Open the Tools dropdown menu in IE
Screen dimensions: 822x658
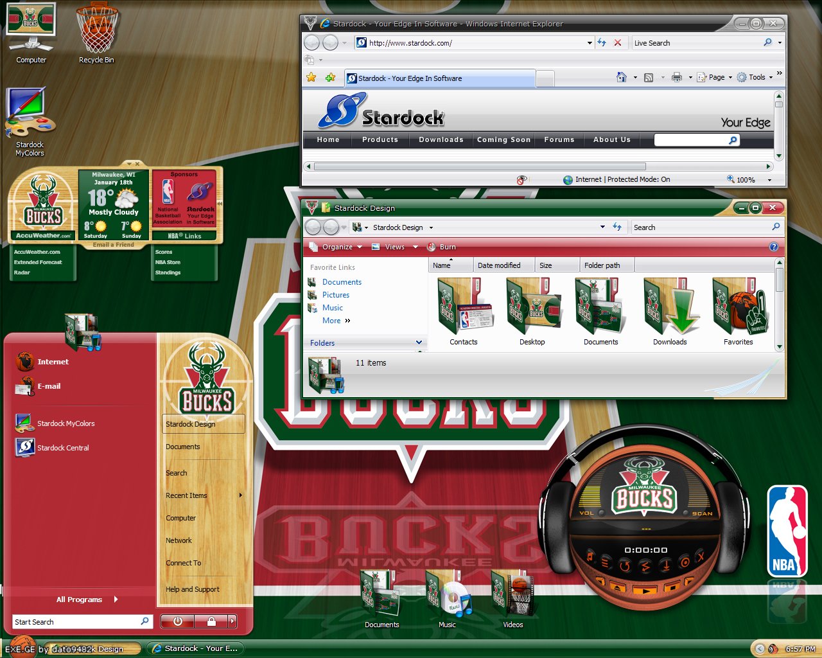coord(755,77)
